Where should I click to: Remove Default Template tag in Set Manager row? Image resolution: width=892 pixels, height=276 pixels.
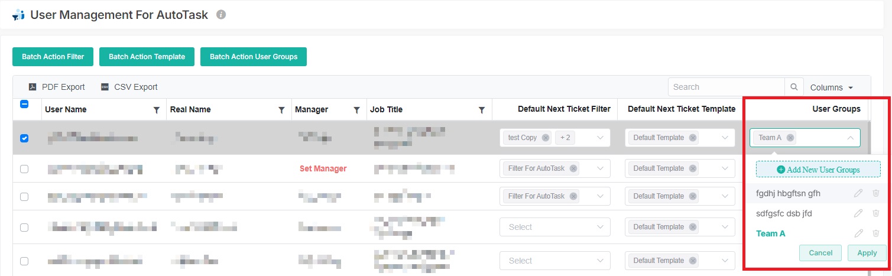click(x=692, y=168)
